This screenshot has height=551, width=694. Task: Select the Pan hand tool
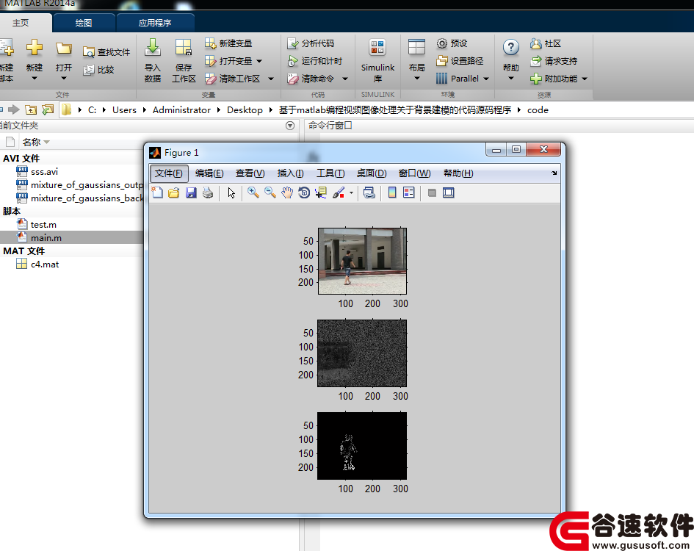coord(287,192)
